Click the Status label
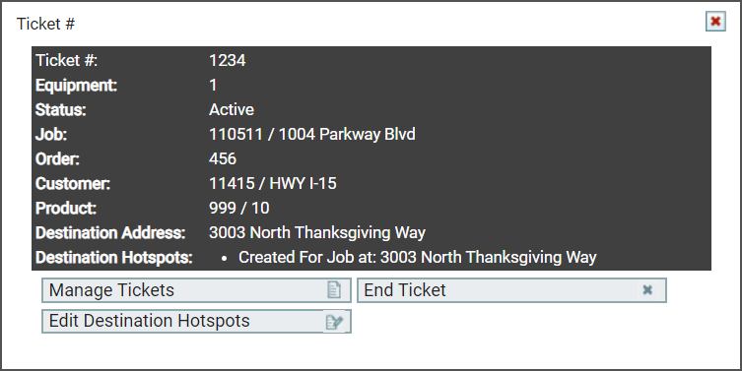The image size is (742, 371). tap(60, 109)
